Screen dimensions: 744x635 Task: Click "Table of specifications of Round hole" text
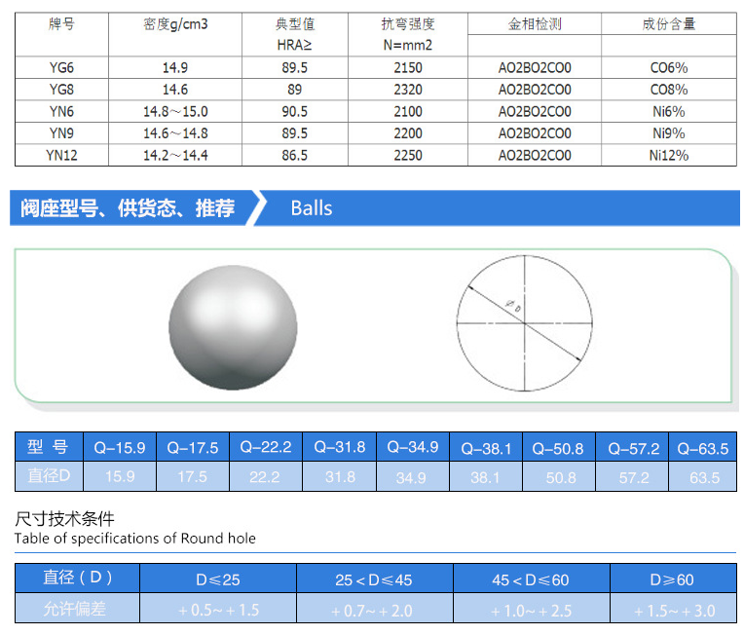click(x=134, y=539)
